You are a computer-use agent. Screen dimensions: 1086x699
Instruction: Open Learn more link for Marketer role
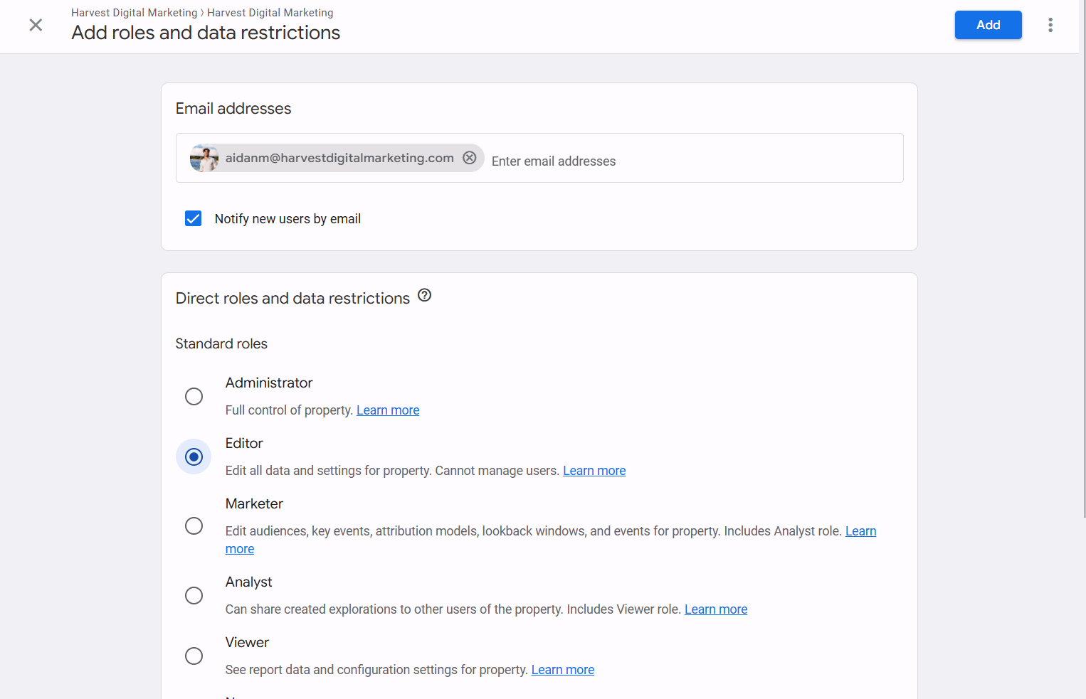(x=860, y=531)
